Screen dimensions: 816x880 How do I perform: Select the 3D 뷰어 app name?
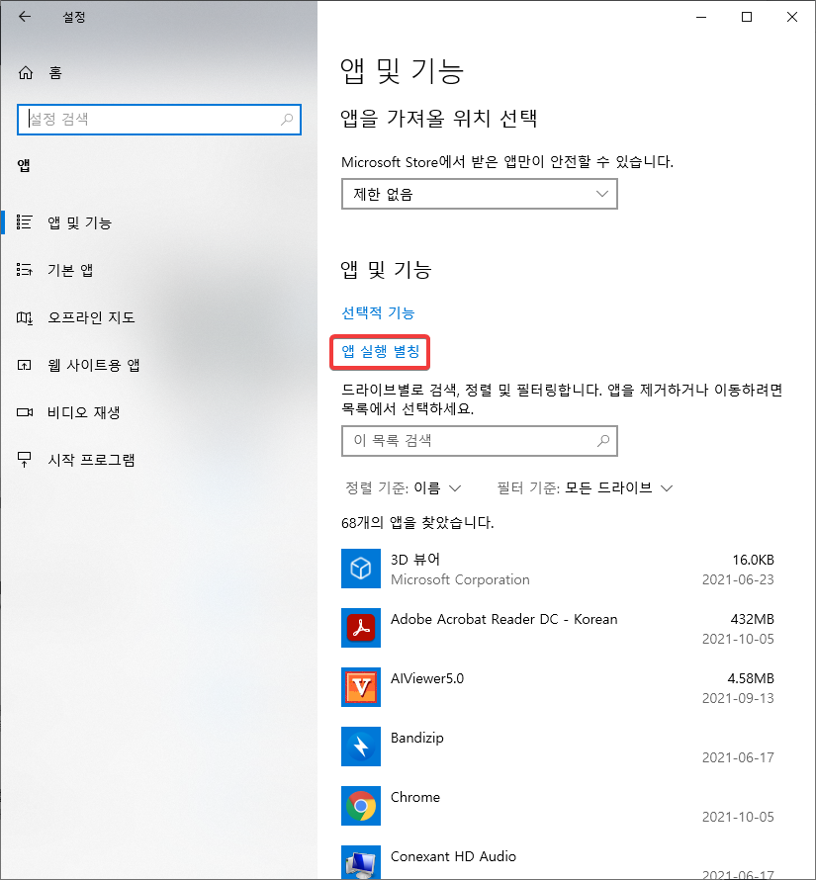(x=415, y=560)
